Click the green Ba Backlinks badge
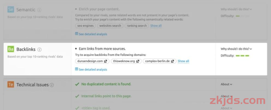Image resolution: width=271 pixels, height=110 pixels. tap(11, 49)
